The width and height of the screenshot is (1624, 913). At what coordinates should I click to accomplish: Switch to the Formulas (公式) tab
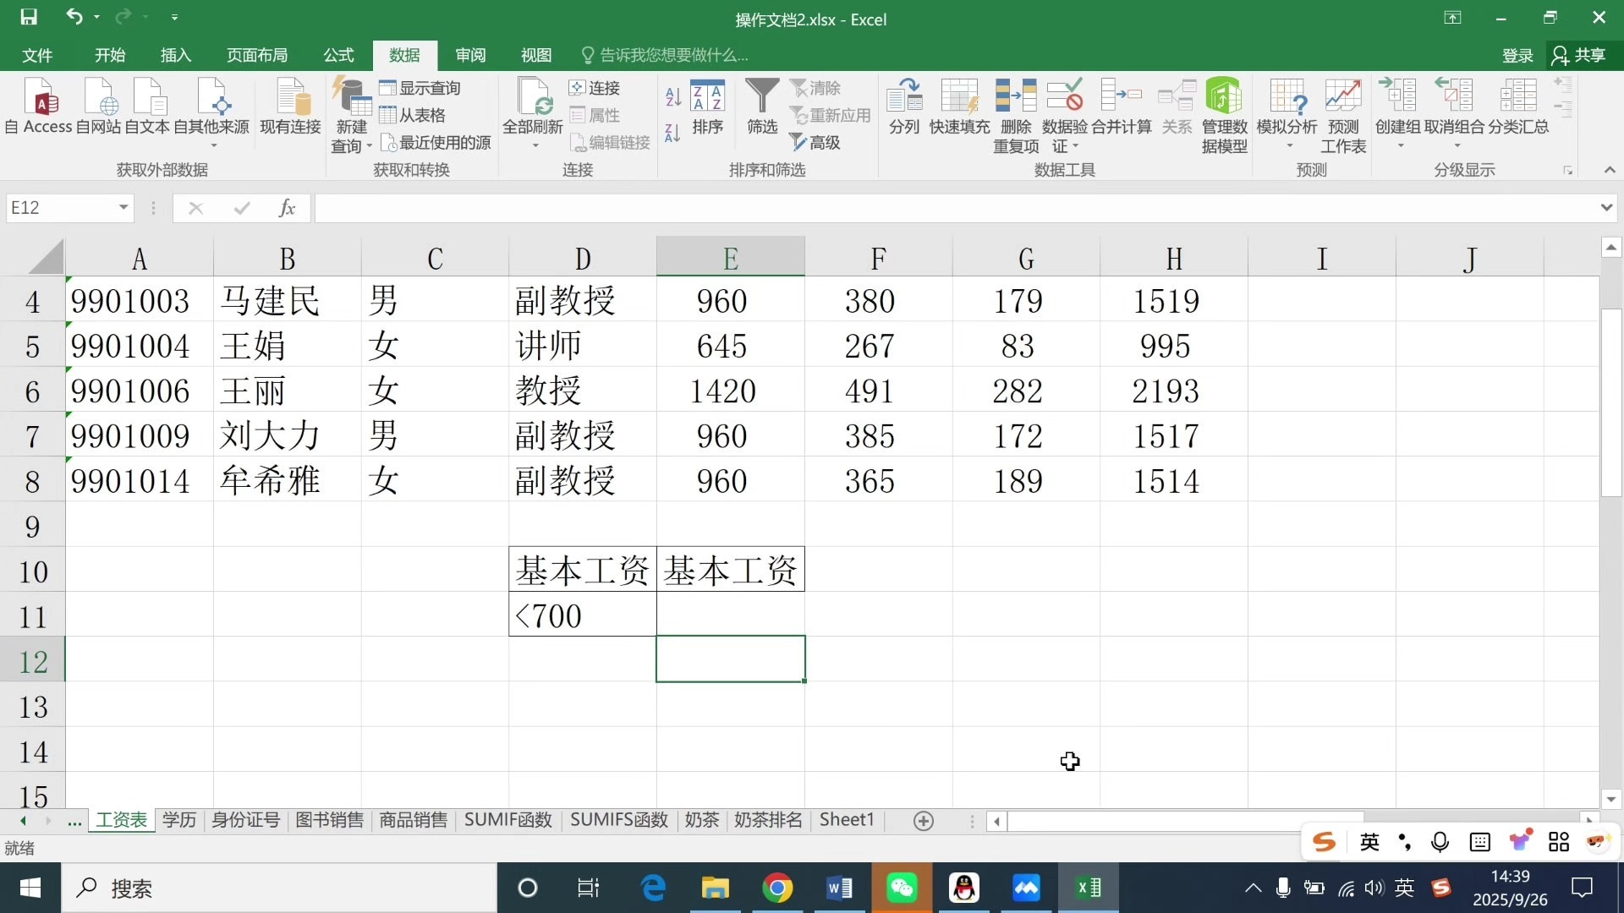338,55
